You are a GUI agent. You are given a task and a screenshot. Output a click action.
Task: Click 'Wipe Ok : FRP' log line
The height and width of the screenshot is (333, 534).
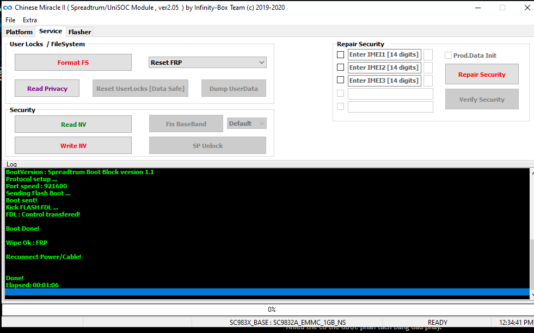pyautogui.click(x=27, y=243)
